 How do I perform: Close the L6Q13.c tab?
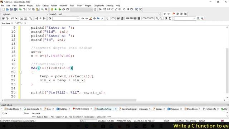coord(25,23)
